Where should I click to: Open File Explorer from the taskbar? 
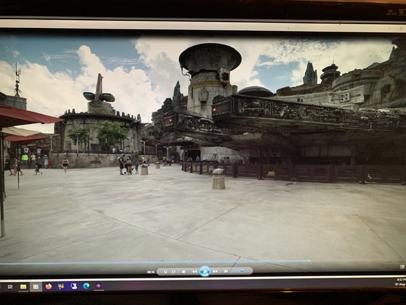[x=23, y=287]
